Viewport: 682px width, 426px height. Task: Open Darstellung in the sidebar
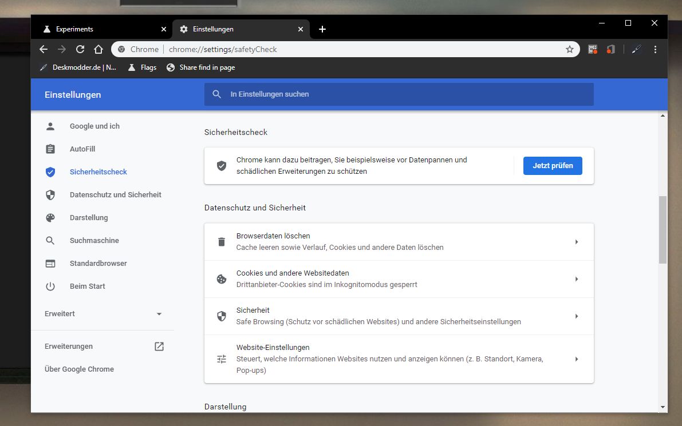point(89,217)
